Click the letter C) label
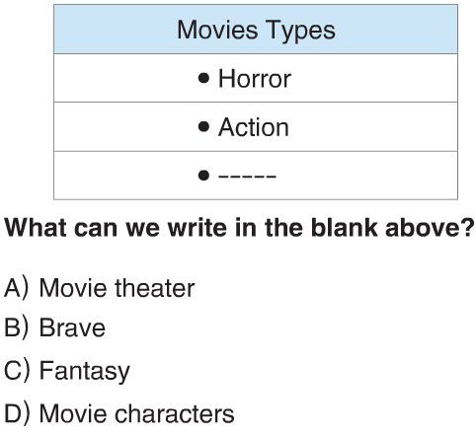Viewport: 476px width, 436px height. [17, 370]
